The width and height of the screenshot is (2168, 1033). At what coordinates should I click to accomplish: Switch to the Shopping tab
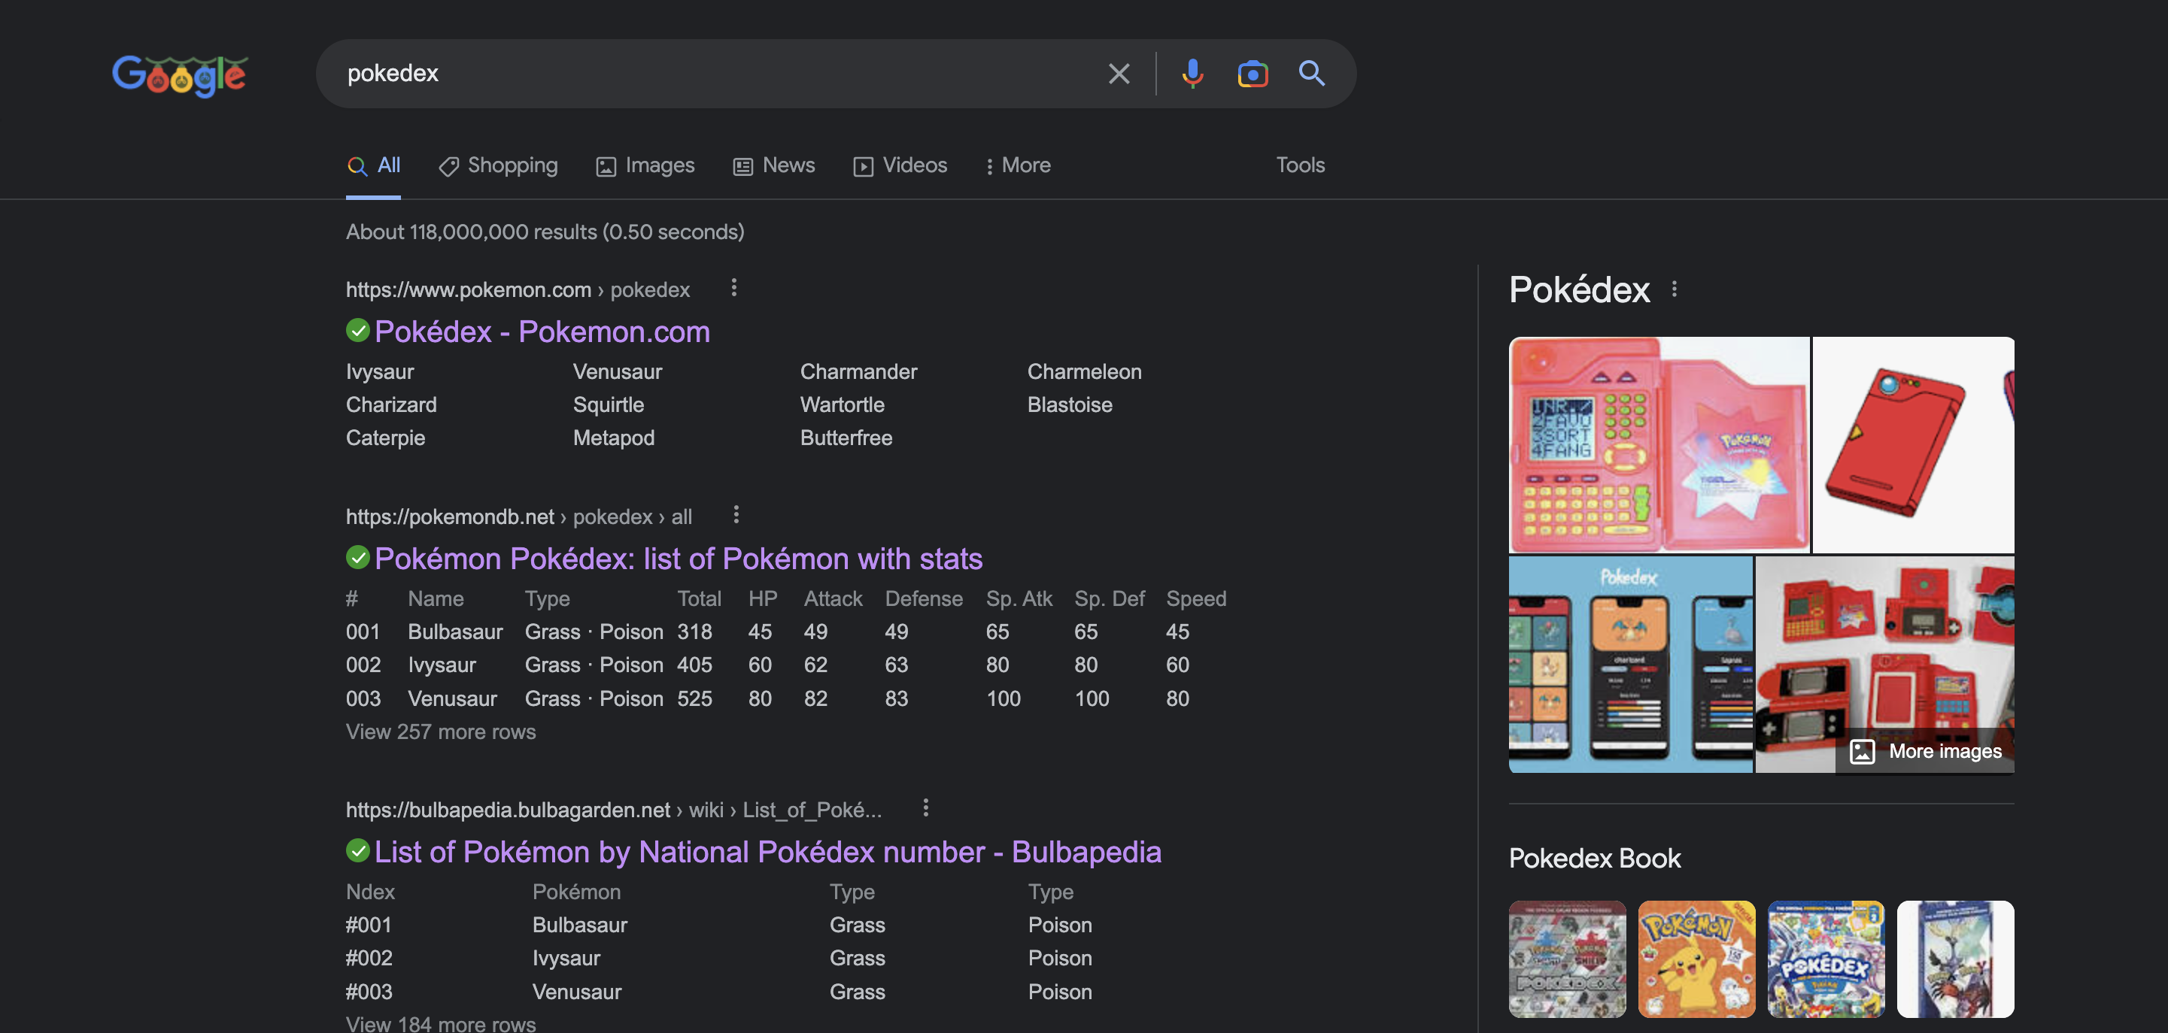497,165
